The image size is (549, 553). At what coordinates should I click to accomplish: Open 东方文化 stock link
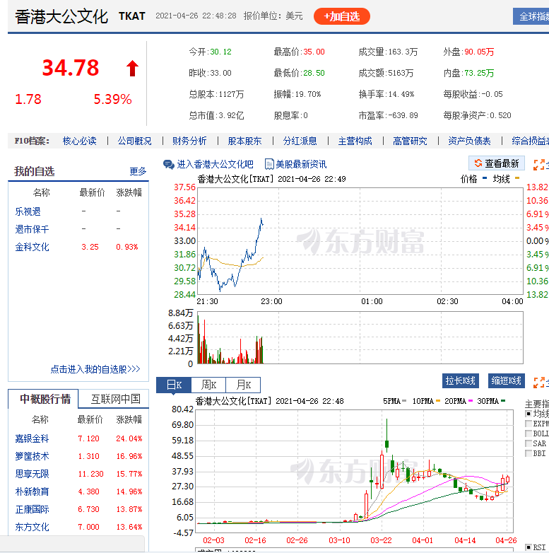(32, 527)
